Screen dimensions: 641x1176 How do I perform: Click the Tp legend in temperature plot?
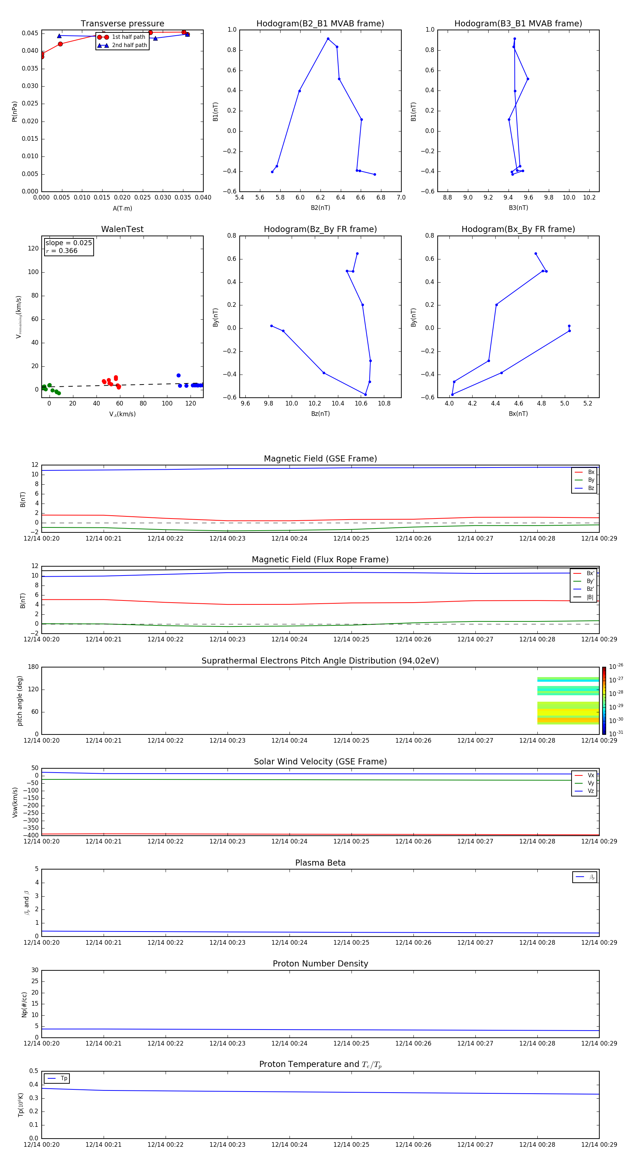click(x=57, y=1078)
